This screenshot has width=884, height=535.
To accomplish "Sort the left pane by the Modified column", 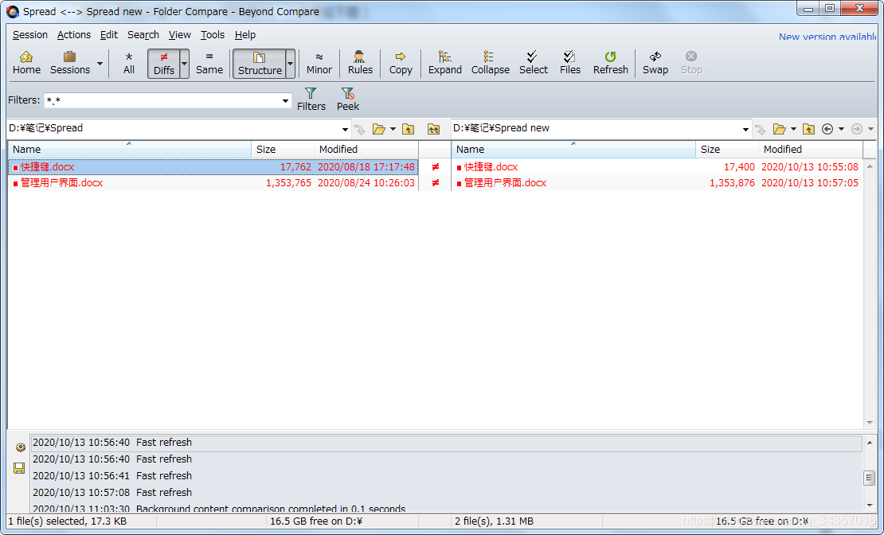I will (x=366, y=150).
